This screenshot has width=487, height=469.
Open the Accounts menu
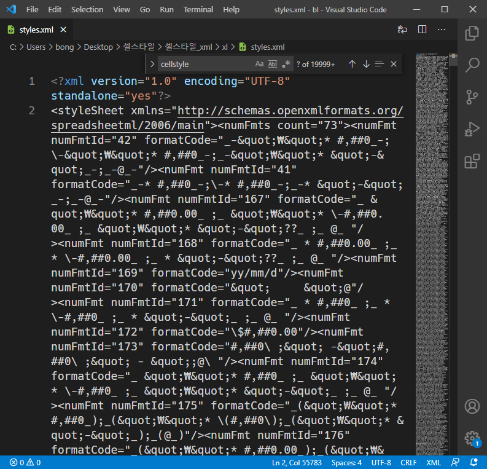click(472, 406)
